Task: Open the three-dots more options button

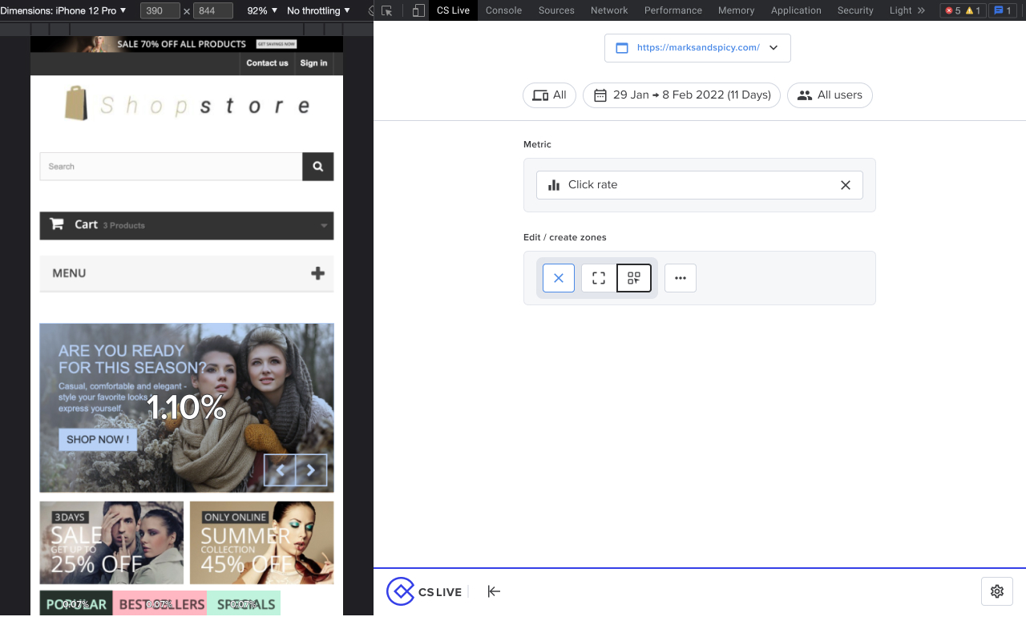Action: pos(681,278)
